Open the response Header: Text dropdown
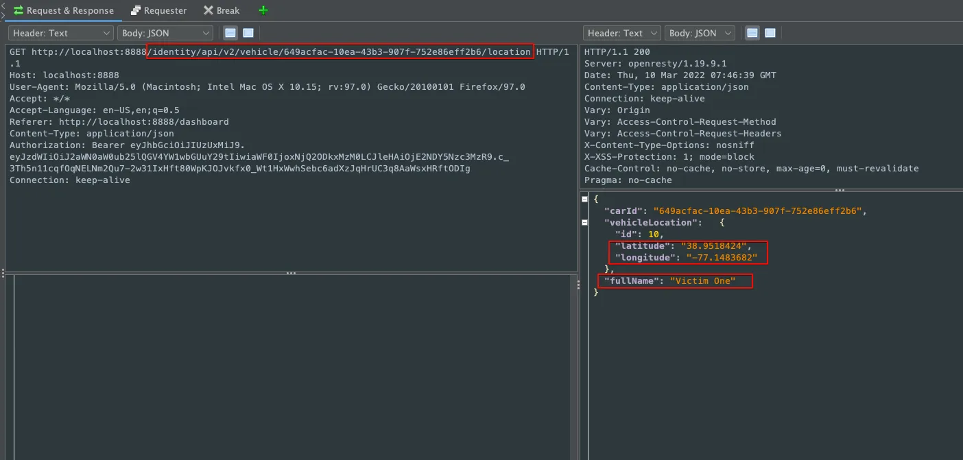The height and width of the screenshot is (460, 963). 622,33
